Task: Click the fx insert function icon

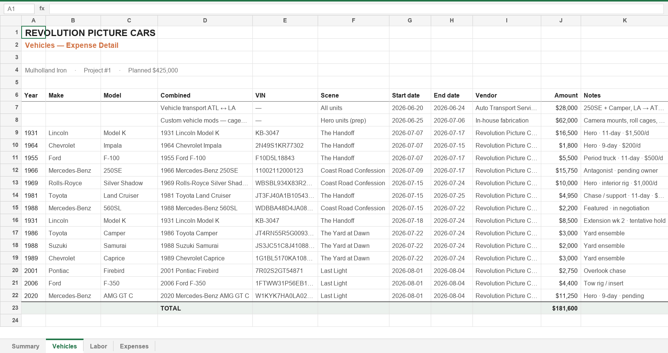Action: click(42, 8)
